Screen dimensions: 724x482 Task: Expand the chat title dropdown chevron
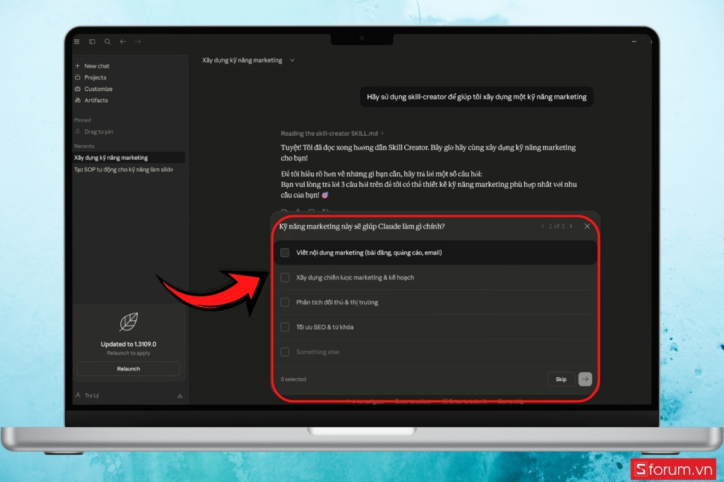[x=292, y=60]
